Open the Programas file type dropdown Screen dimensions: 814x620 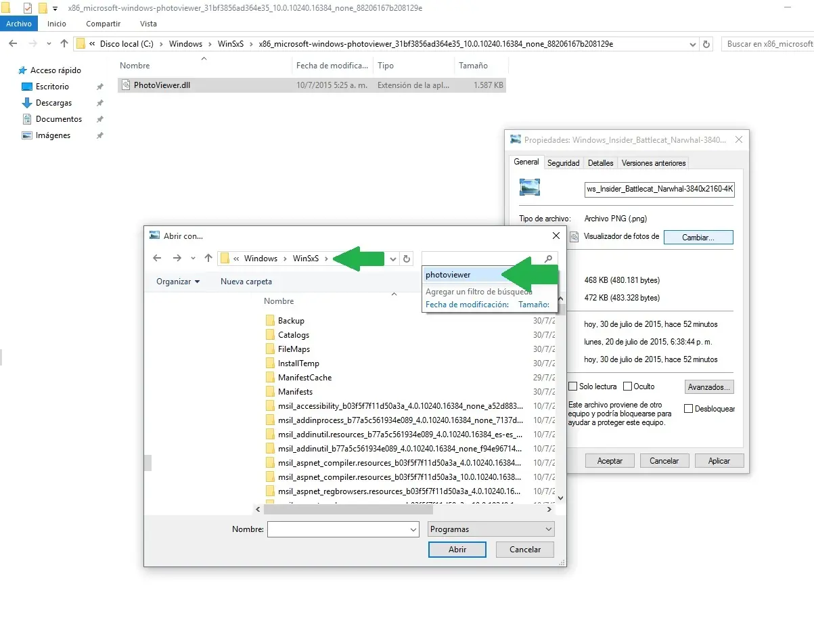coord(491,529)
